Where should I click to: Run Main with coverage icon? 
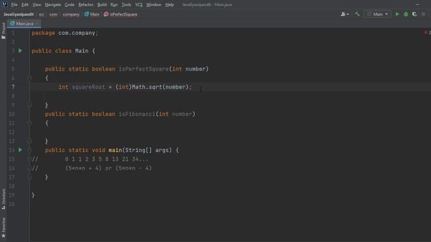click(x=414, y=14)
